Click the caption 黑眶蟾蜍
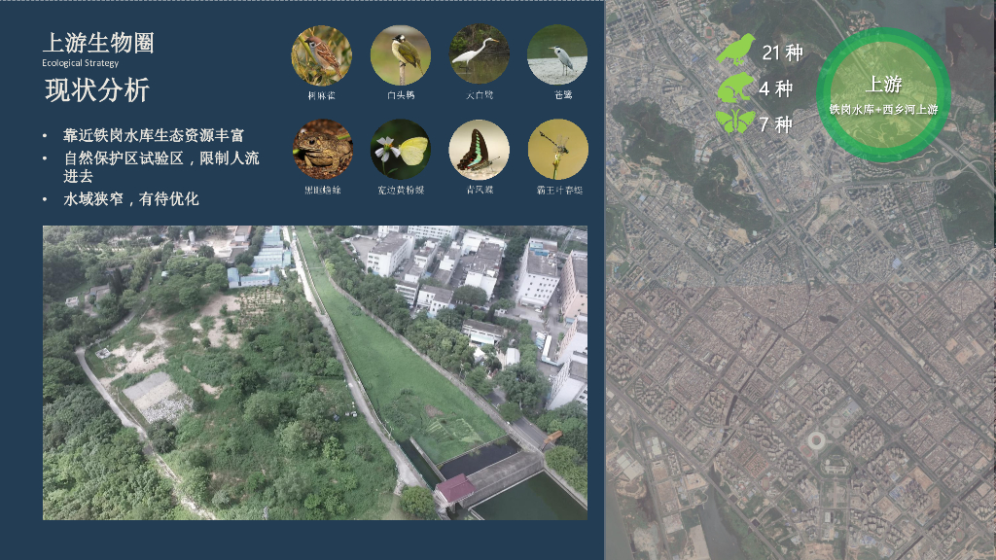Image resolution: width=996 pixels, height=560 pixels. (x=323, y=190)
